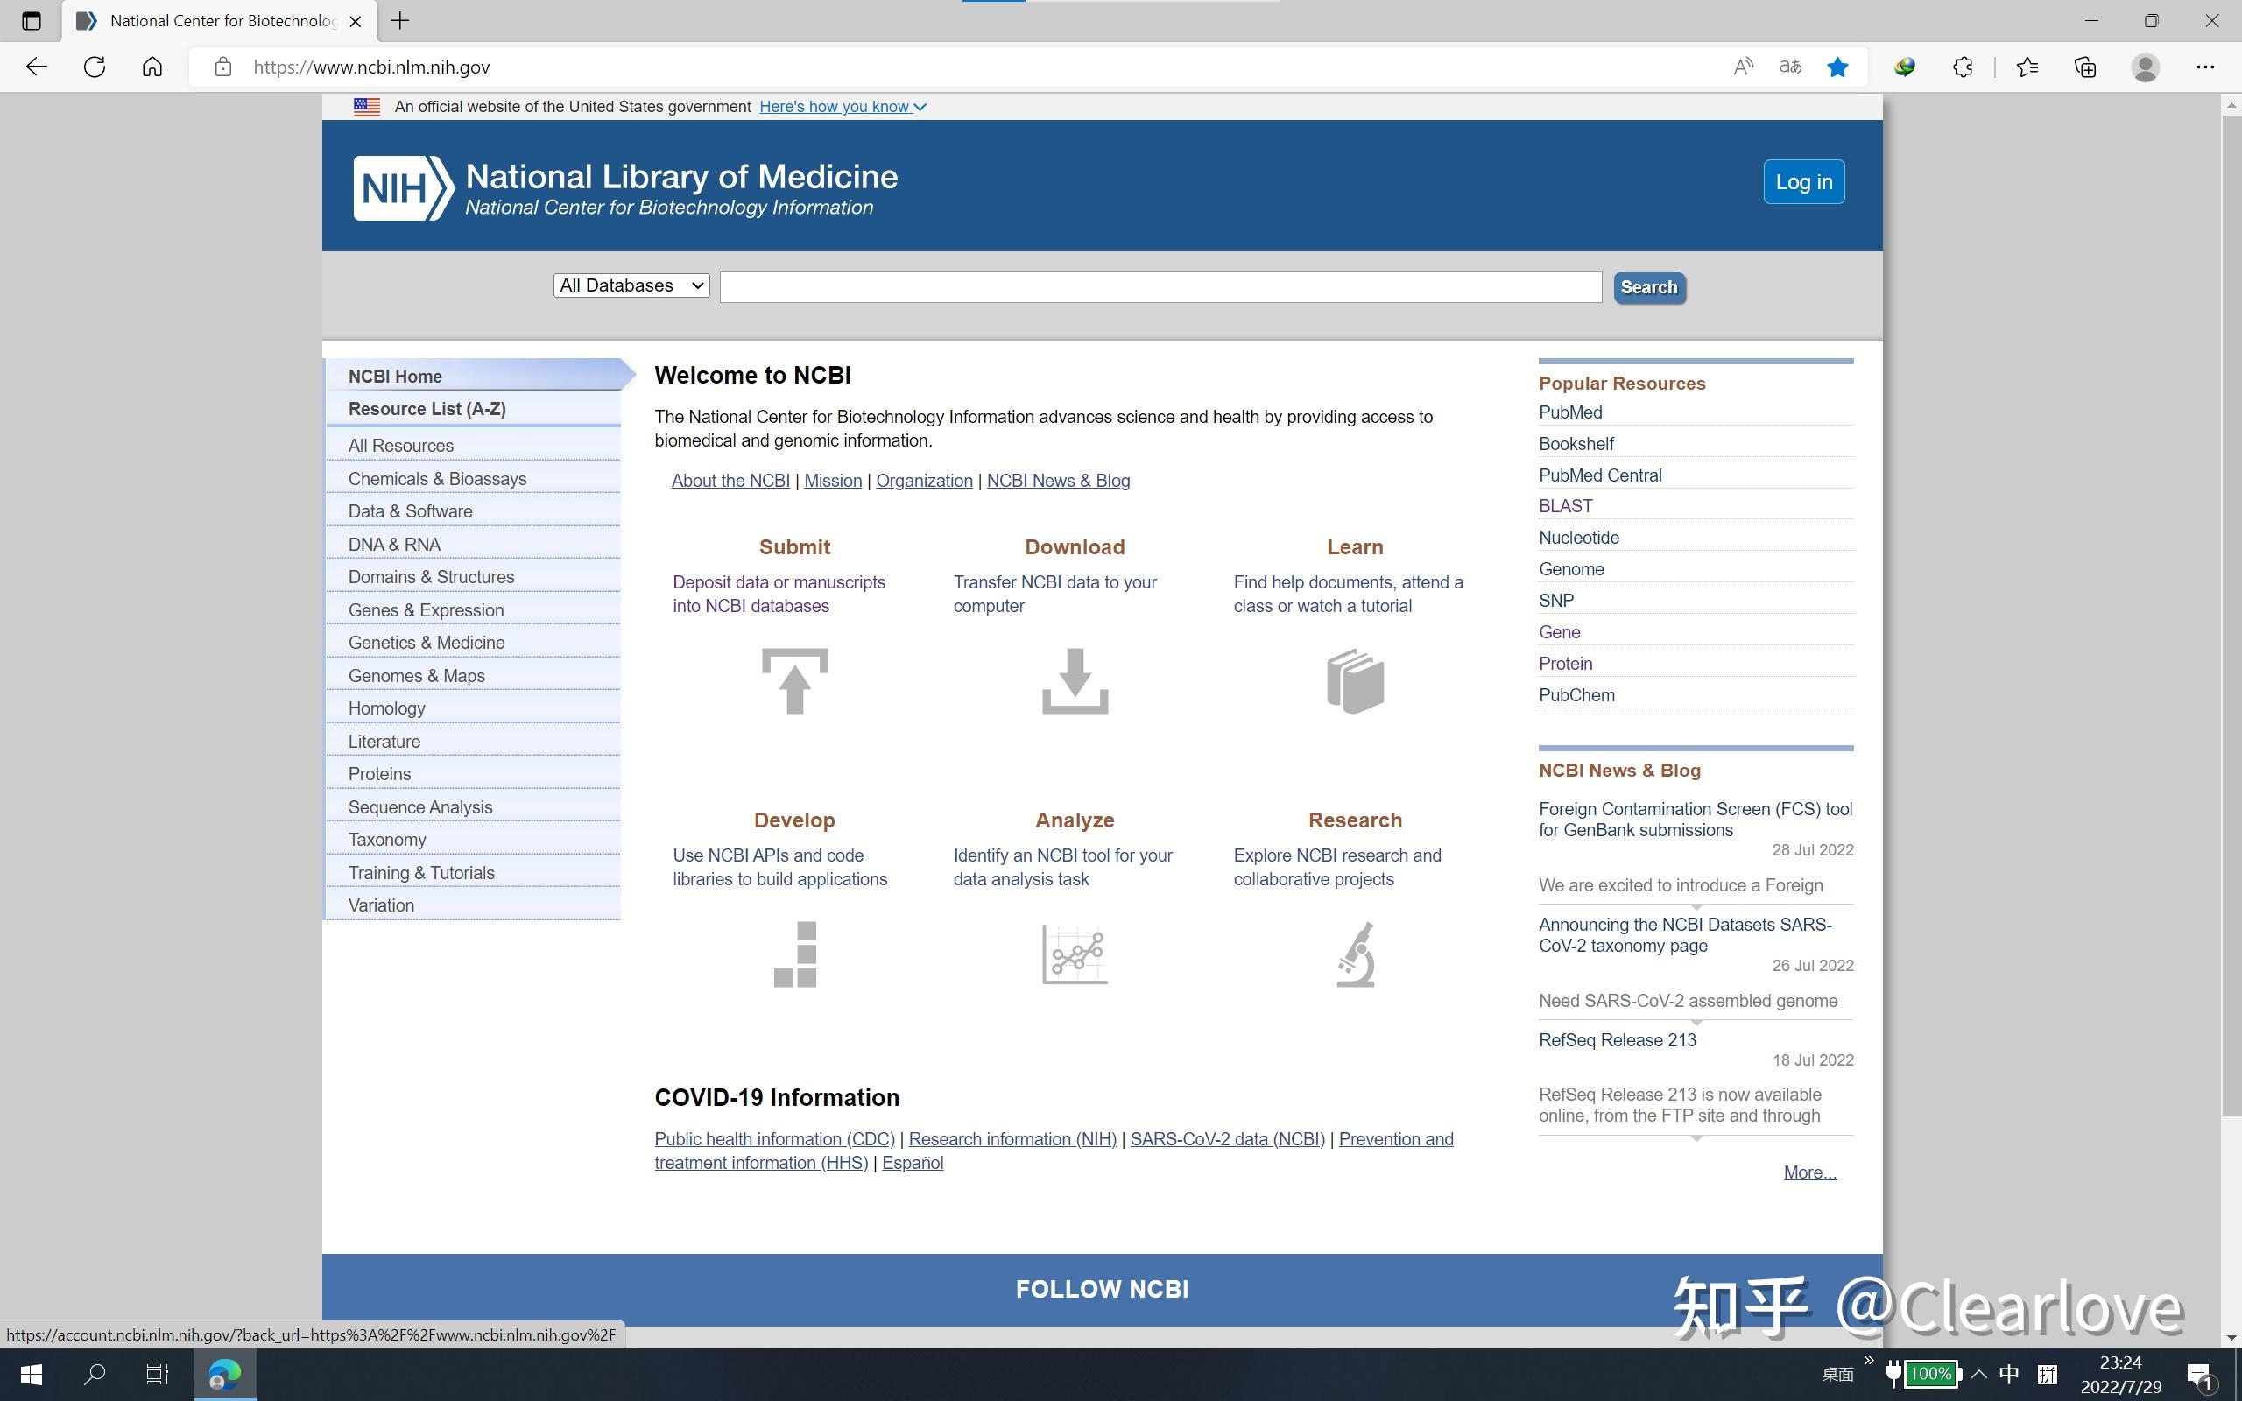Expand the "Here's how you know" disclosure
Image resolution: width=2242 pixels, height=1401 pixels.
click(x=839, y=106)
